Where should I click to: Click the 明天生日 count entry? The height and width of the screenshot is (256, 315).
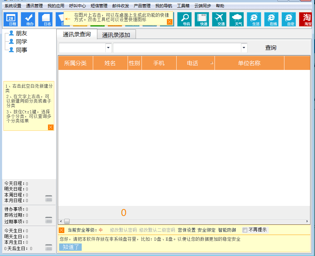point(16,237)
